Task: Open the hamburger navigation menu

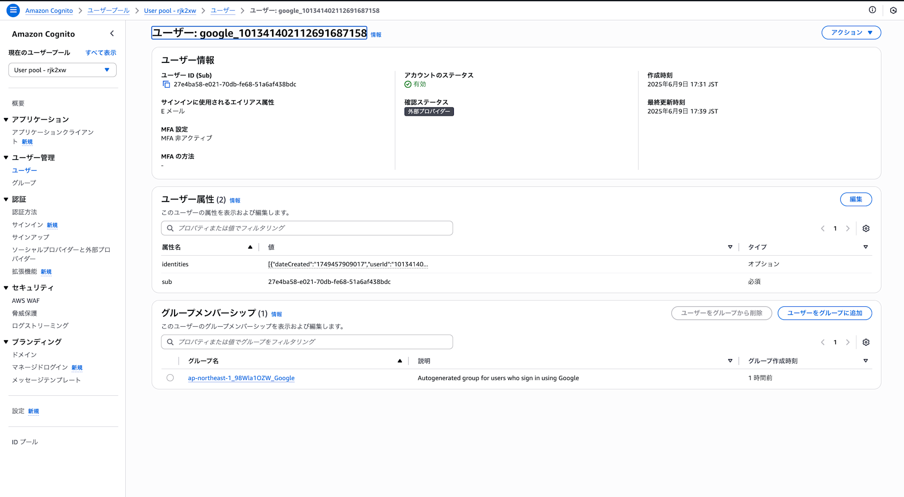Action: click(x=13, y=10)
